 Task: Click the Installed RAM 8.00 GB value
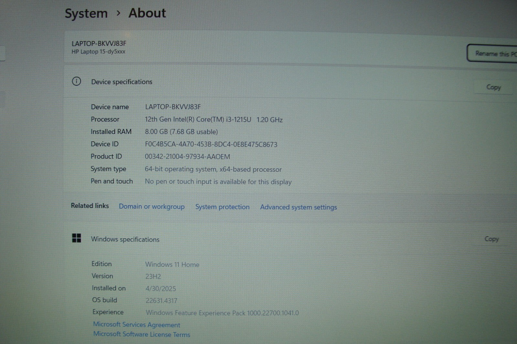tap(181, 132)
